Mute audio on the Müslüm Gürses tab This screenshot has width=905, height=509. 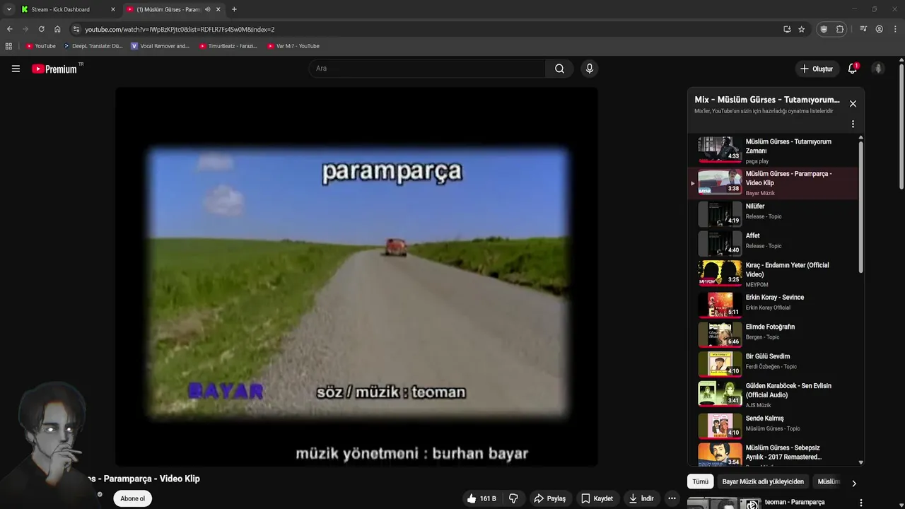207,9
